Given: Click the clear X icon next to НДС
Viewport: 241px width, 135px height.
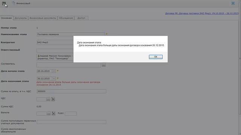Looking at the screenshot, I should [x=53, y=99].
